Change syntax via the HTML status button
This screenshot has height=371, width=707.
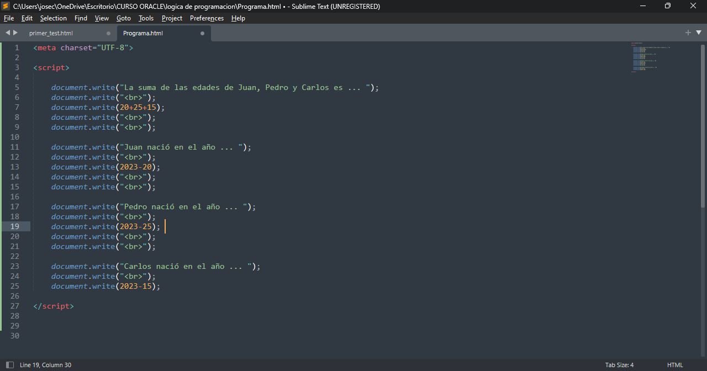(x=675, y=365)
